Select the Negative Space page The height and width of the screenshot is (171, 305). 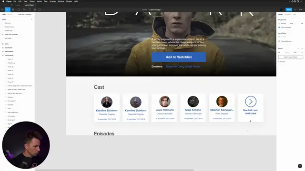(x=10, y=27)
